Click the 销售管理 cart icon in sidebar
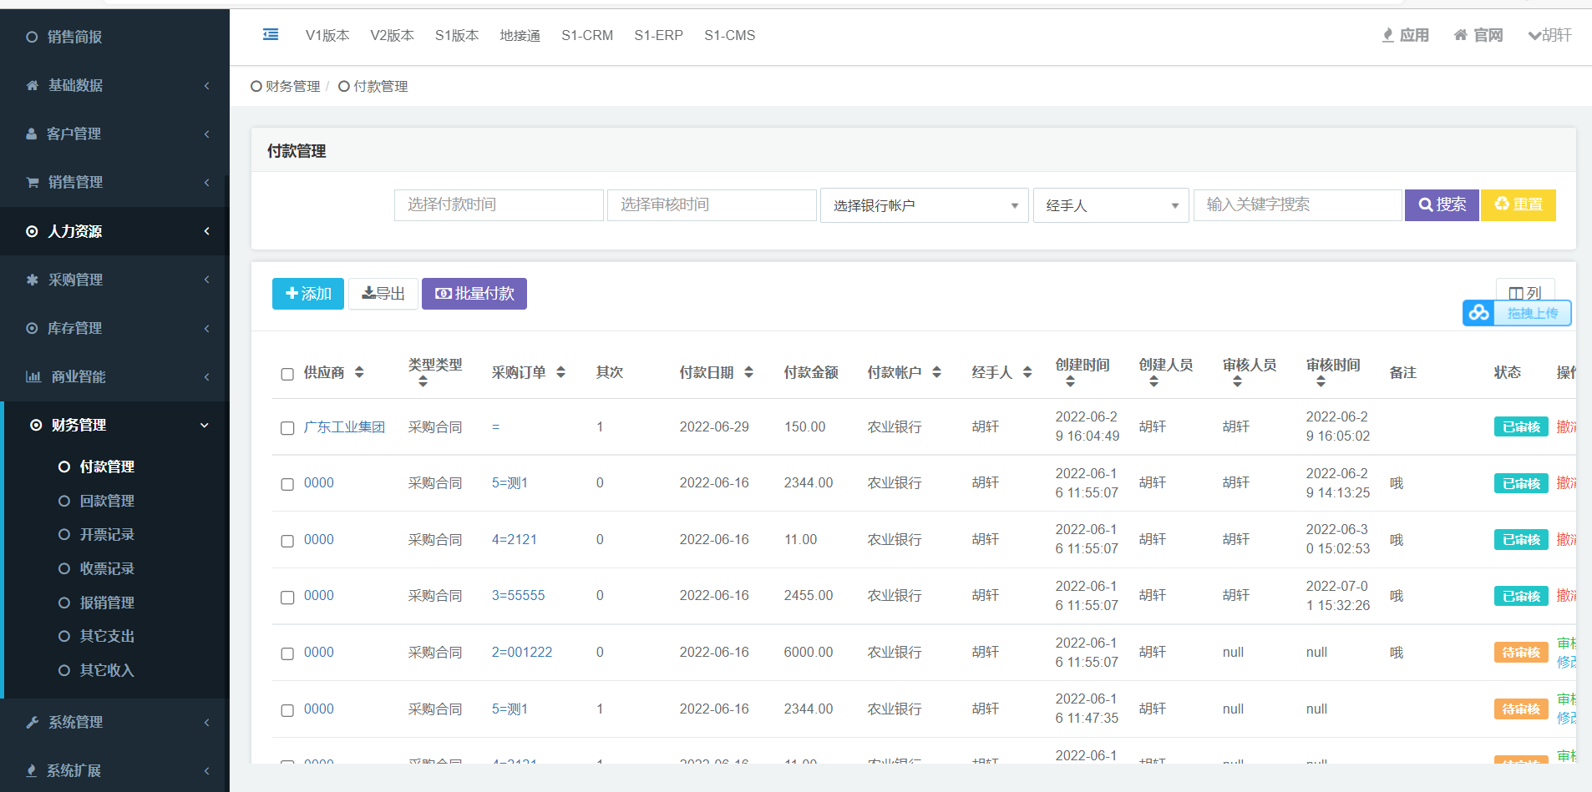 pyautogui.click(x=33, y=182)
